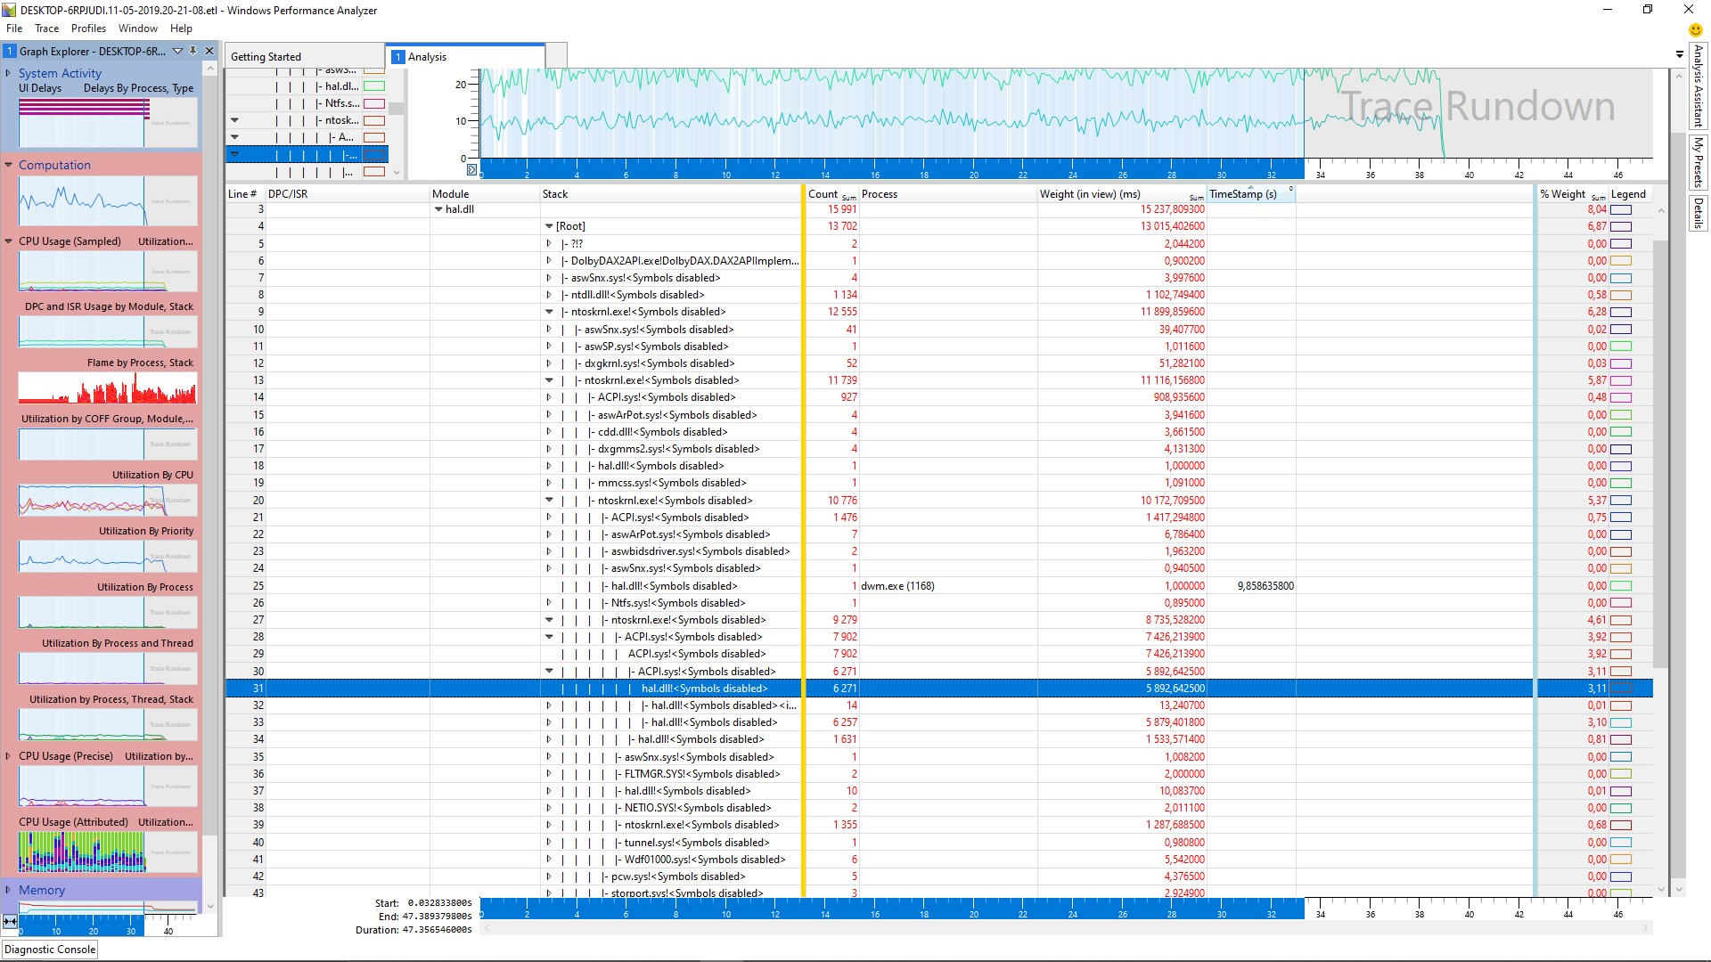Sort by the Count column header
The width and height of the screenshot is (1711, 962).
[x=831, y=194]
